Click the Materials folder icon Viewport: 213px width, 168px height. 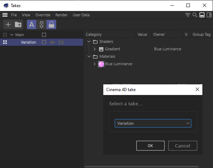(x=95, y=57)
